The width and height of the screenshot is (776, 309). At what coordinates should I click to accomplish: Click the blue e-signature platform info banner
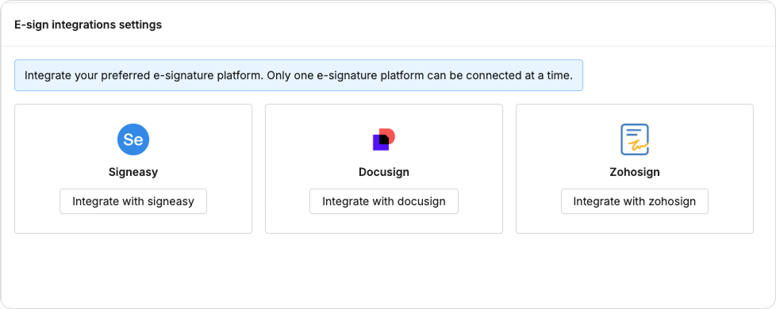(x=298, y=75)
